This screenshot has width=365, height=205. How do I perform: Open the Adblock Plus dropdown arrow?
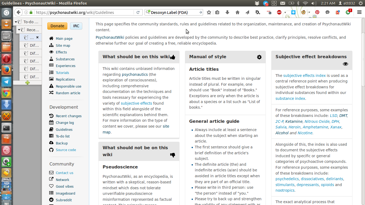point(285,12)
